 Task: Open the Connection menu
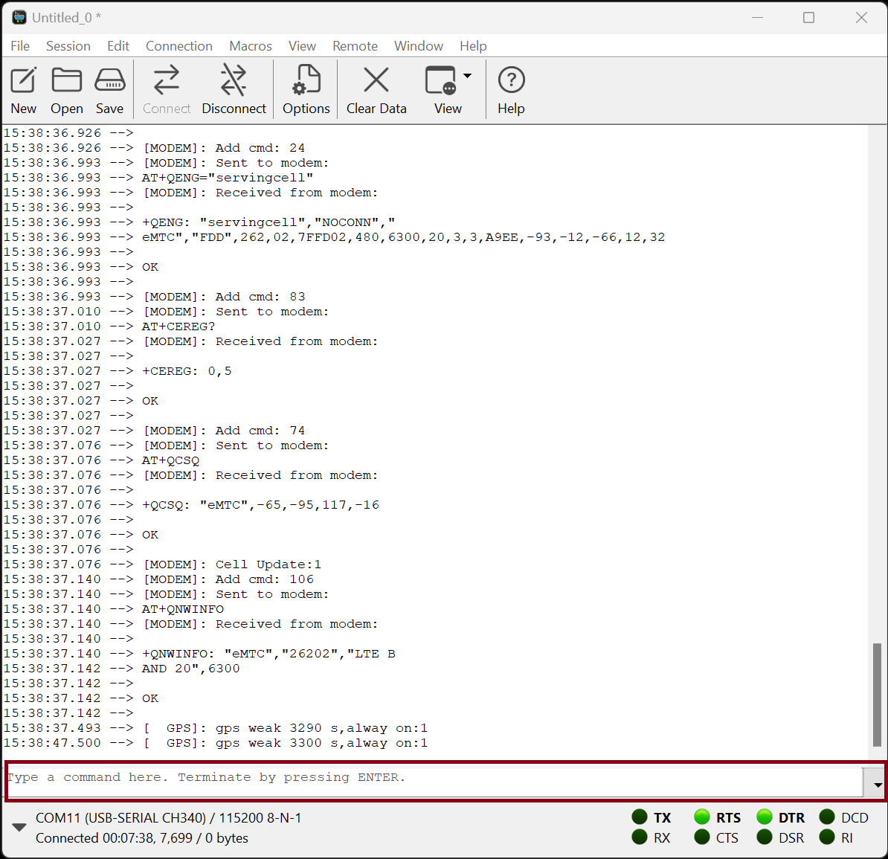178,46
